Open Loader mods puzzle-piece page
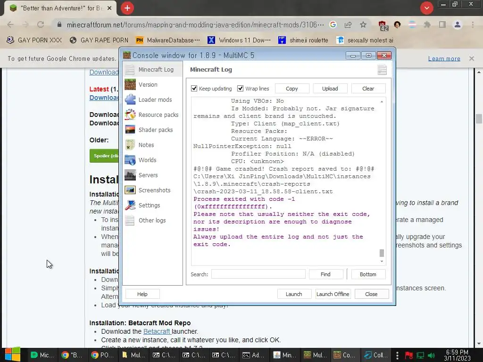 coord(152,100)
